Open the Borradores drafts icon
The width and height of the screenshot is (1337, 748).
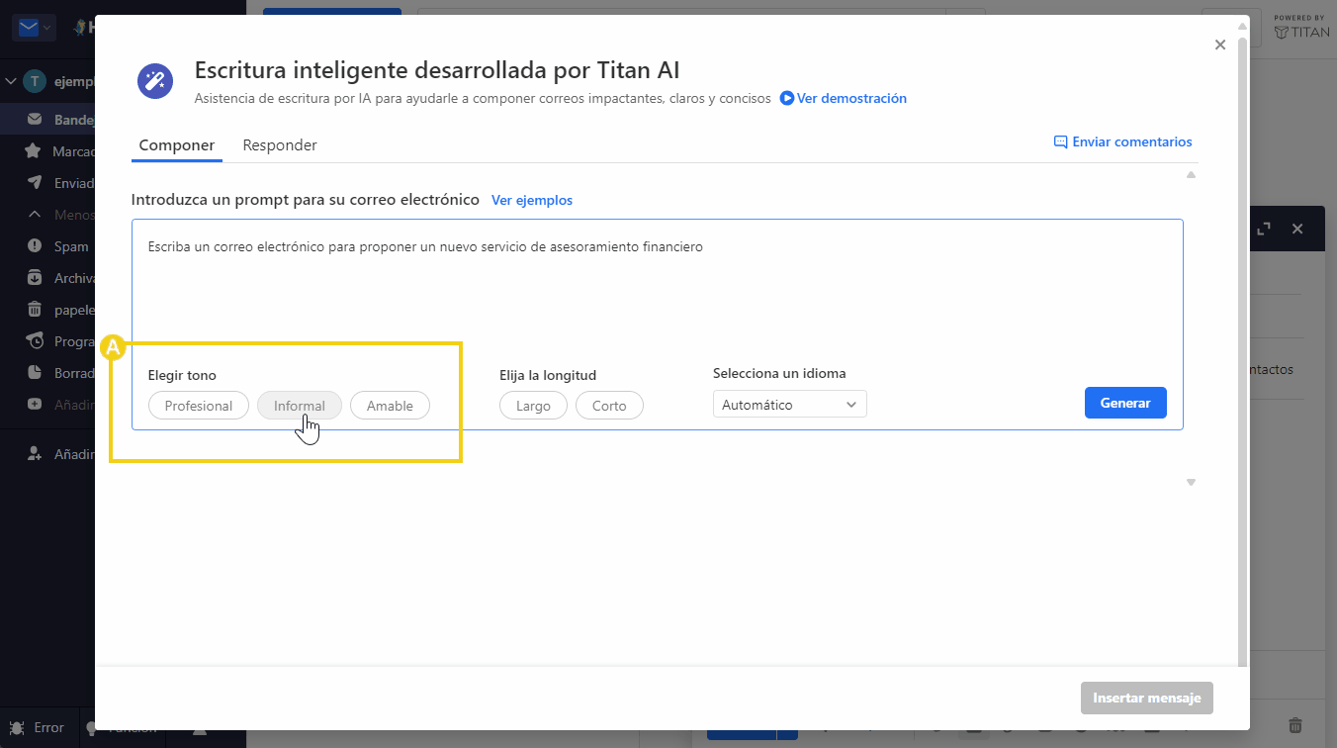point(35,373)
